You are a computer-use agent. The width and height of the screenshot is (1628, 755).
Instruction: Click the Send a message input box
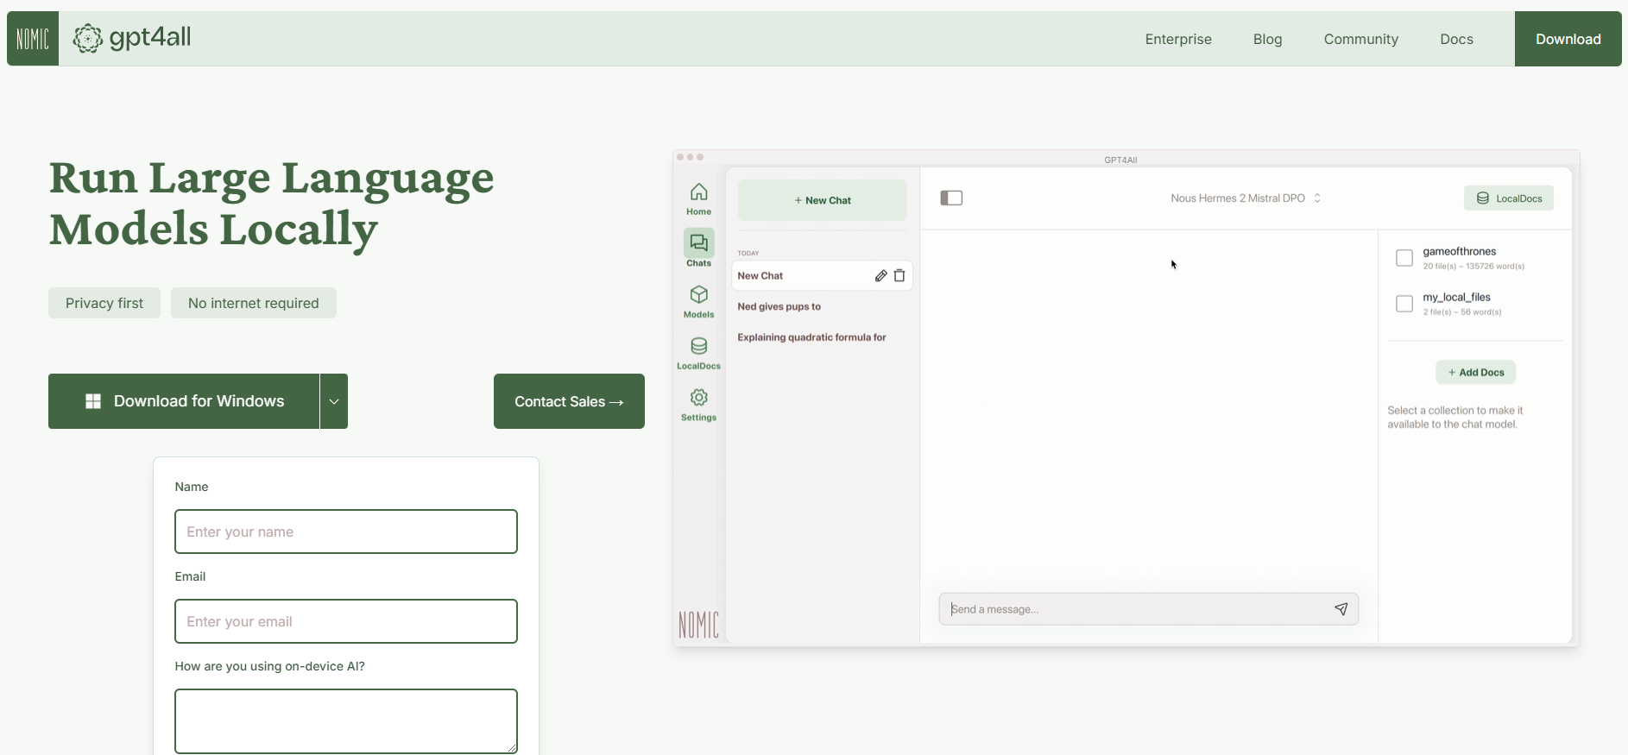pos(1149,609)
